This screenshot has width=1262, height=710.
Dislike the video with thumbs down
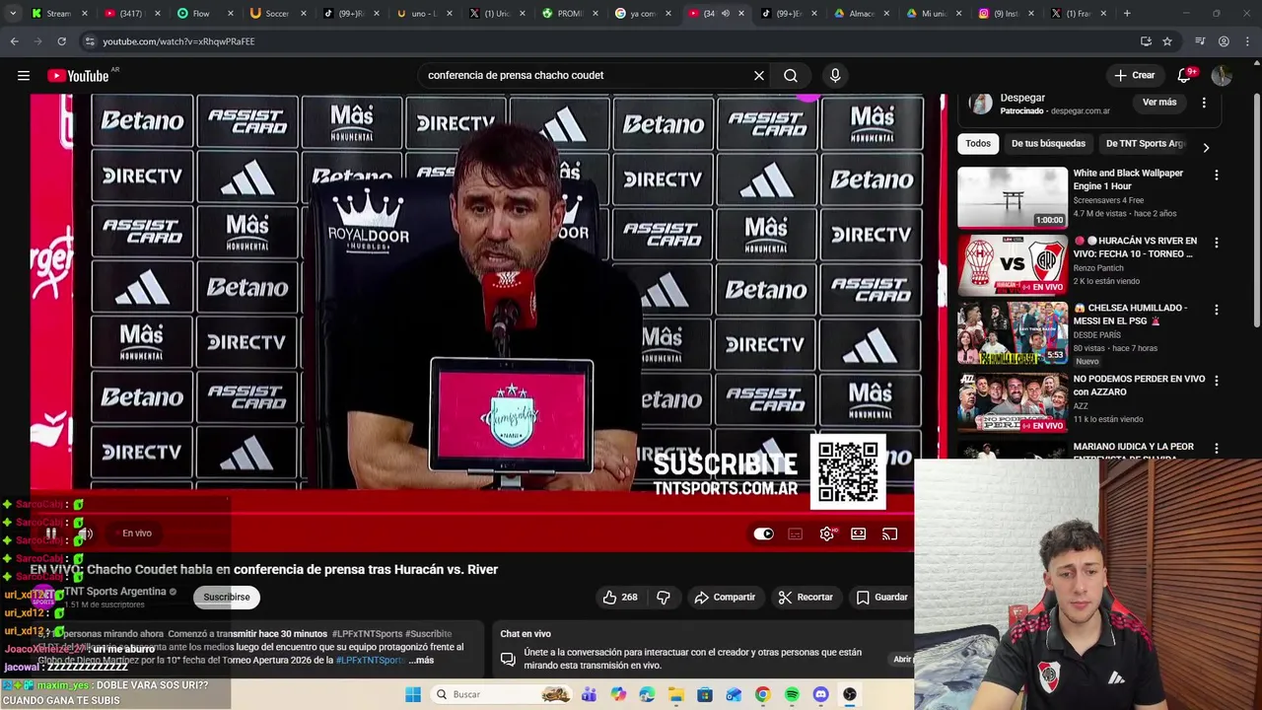(664, 597)
